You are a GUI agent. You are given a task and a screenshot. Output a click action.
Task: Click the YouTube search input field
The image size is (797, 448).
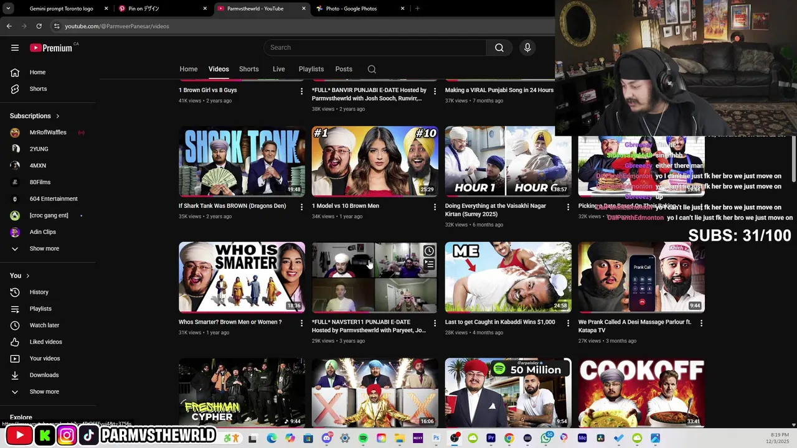click(x=374, y=48)
